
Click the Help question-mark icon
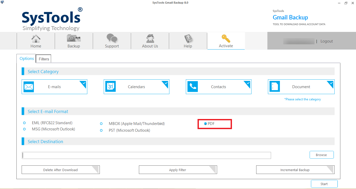[188, 39]
